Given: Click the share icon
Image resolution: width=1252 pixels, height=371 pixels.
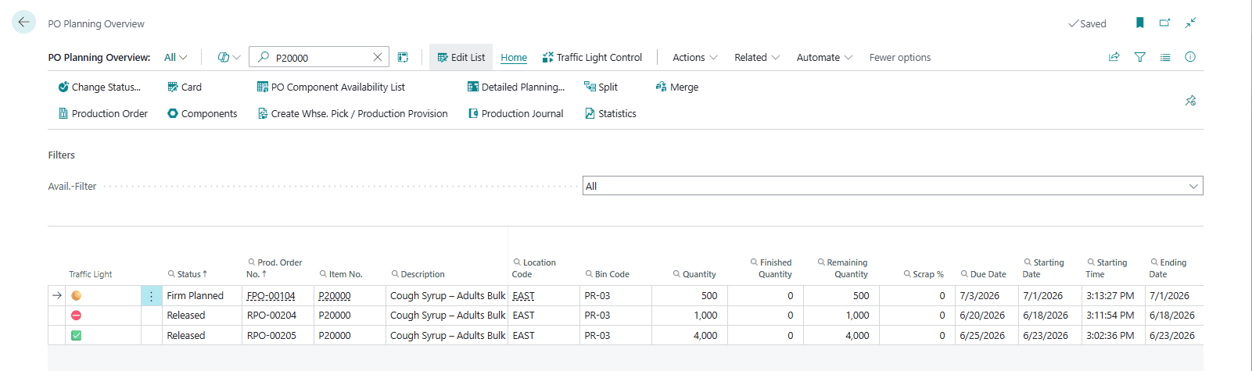Looking at the screenshot, I should [1114, 57].
